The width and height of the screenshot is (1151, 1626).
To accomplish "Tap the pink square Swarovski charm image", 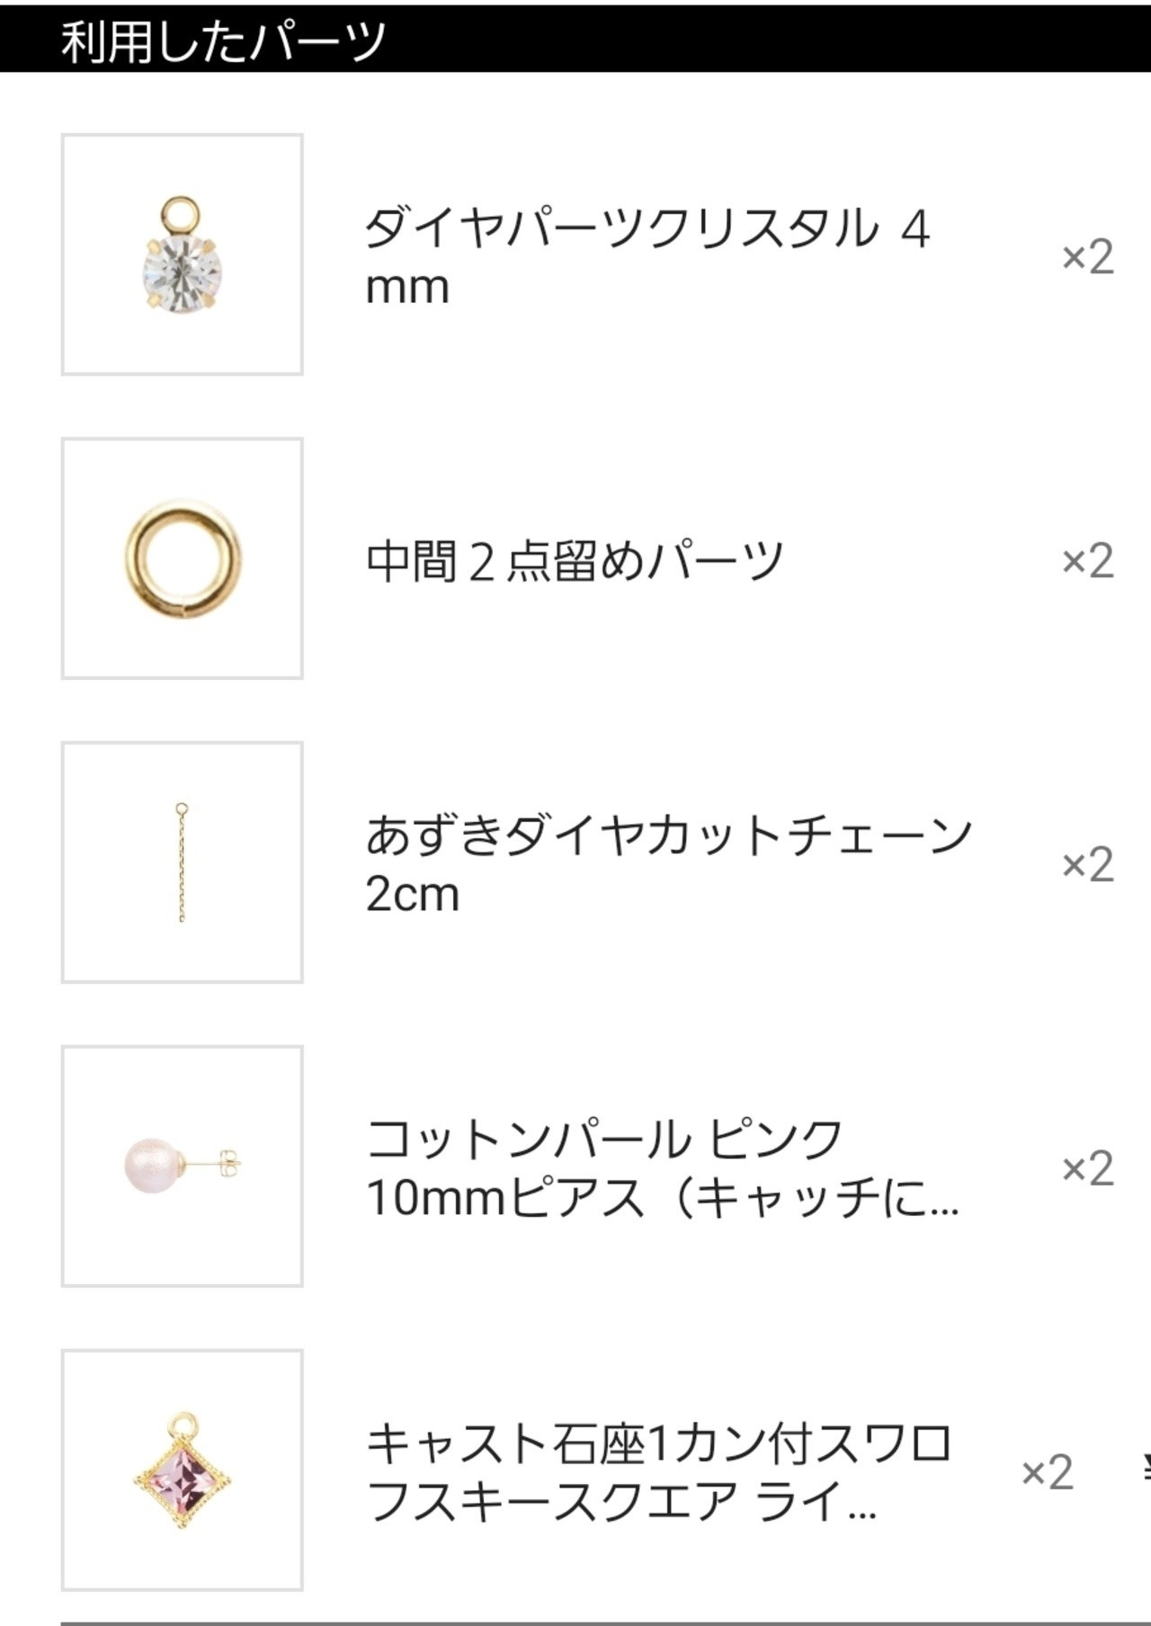I will [183, 1470].
